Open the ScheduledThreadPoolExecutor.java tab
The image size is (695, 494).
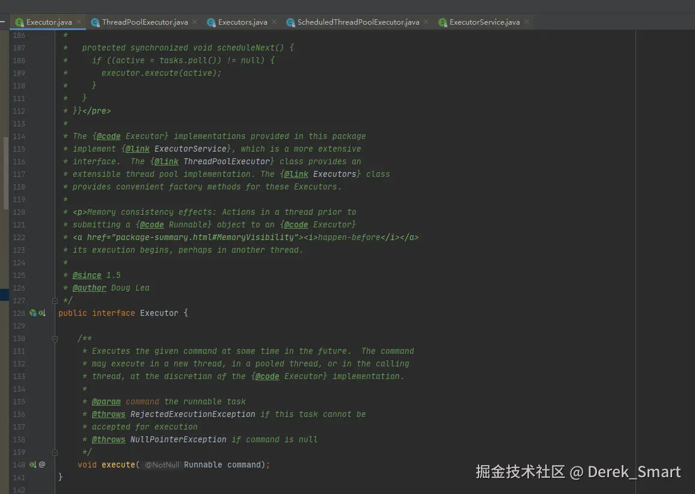point(358,22)
